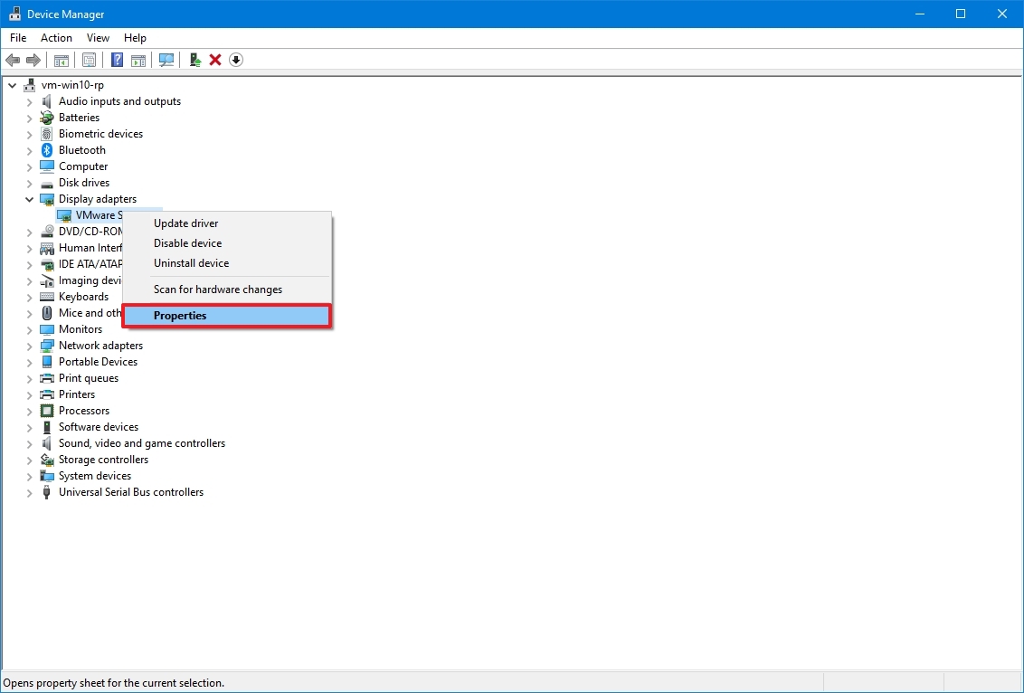The width and height of the screenshot is (1024, 693).
Task: Choose Properties from the context menu
Action: click(x=180, y=315)
